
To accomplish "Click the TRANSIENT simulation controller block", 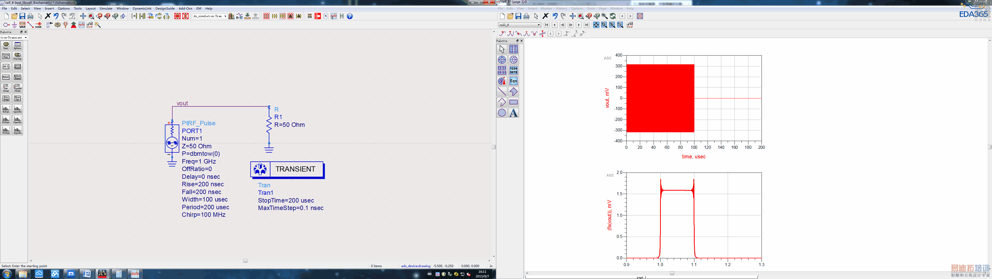I will pos(287,169).
